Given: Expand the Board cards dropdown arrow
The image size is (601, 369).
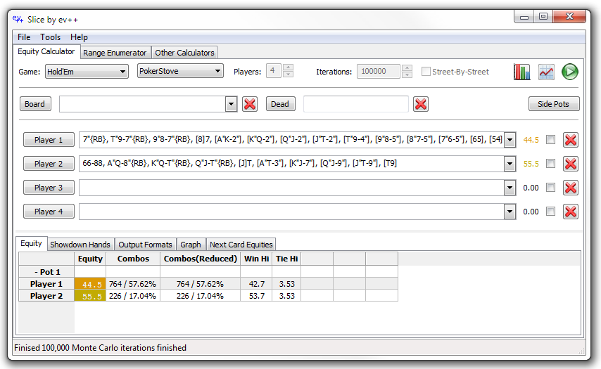Looking at the screenshot, I should (x=231, y=104).
